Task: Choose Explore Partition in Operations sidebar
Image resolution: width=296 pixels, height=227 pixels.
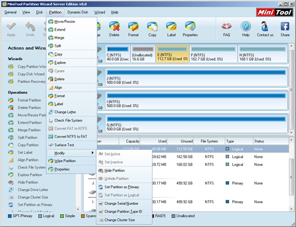Action: click(x=30, y=175)
